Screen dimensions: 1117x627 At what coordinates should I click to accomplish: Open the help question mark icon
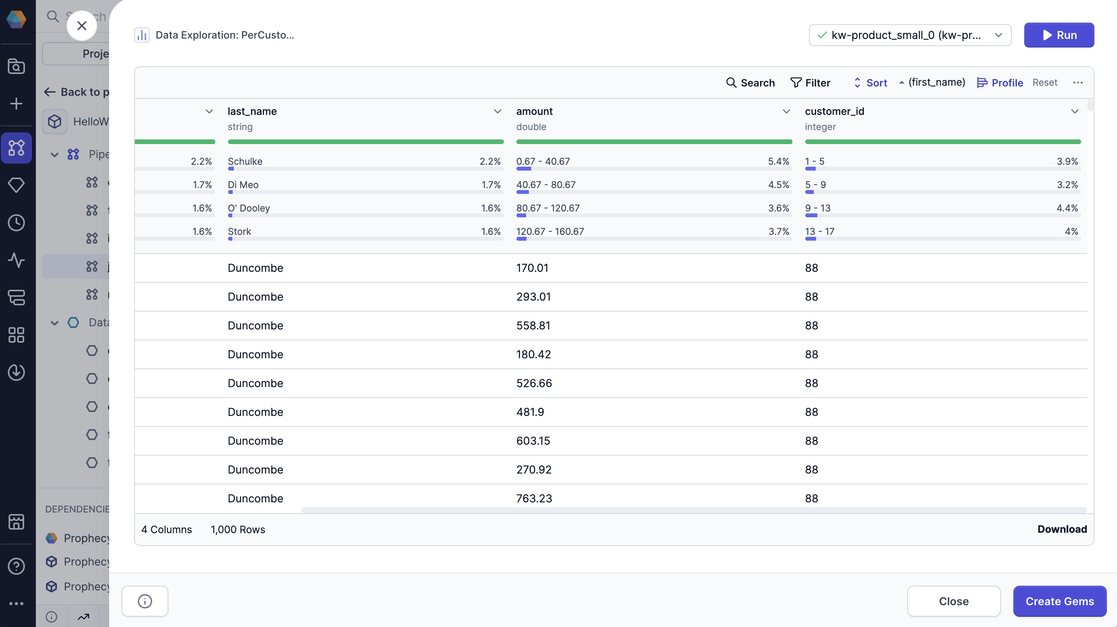tap(16, 566)
